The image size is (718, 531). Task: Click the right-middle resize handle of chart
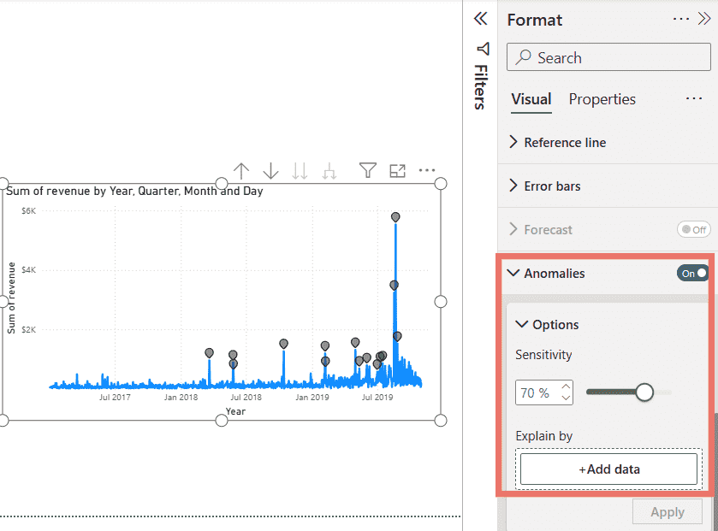pyautogui.click(x=441, y=301)
